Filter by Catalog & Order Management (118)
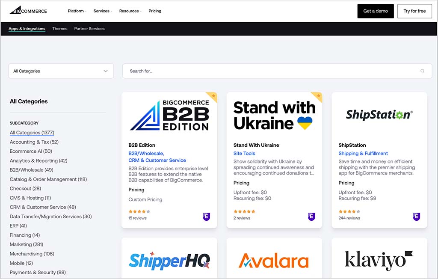The height and width of the screenshot is (279, 438). point(48,179)
